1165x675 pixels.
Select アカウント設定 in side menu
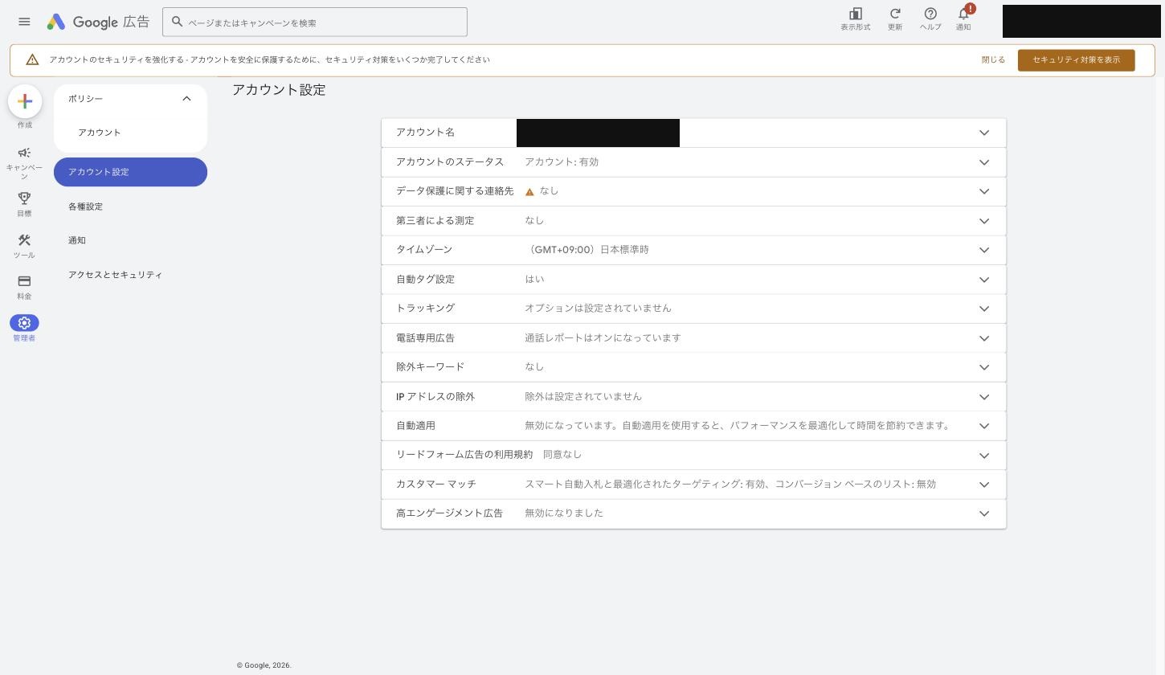pos(130,172)
